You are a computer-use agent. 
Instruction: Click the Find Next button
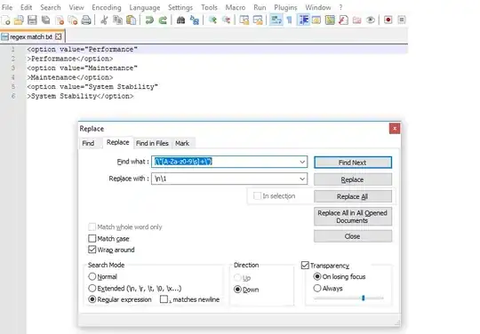pos(353,163)
